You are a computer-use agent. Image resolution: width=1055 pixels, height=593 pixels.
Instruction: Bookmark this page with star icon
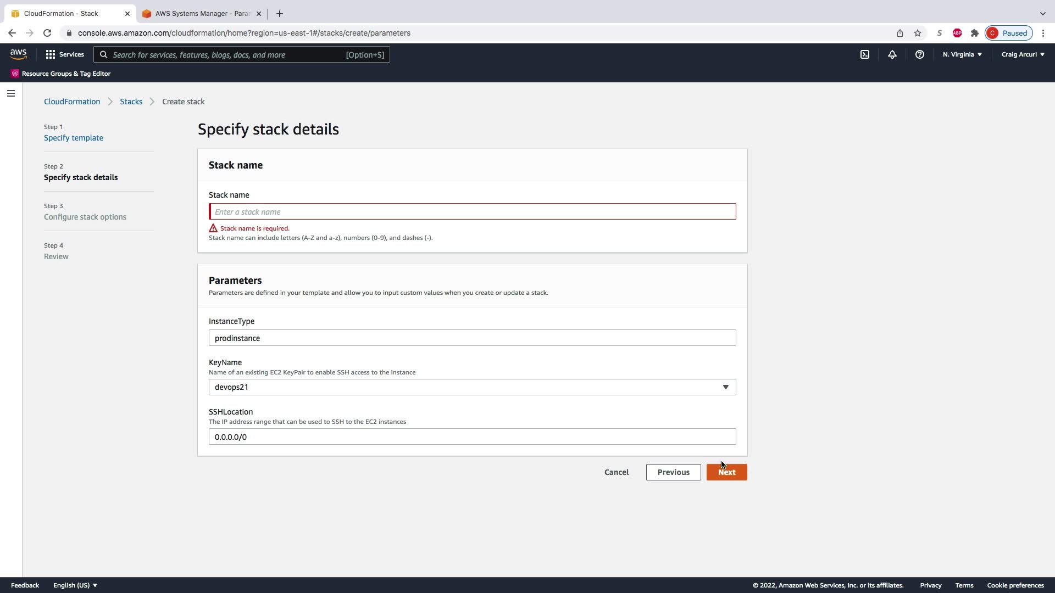tap(918, 33)
